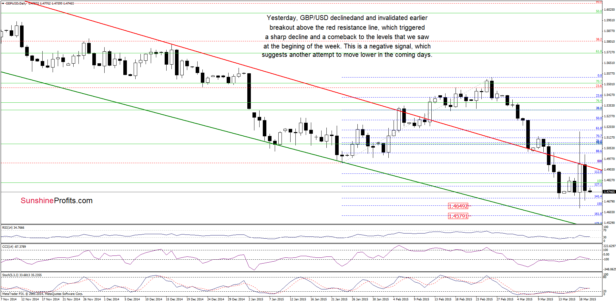Click the 2 Jan 2015 date label
616x302 pixels.
point(256,299)
